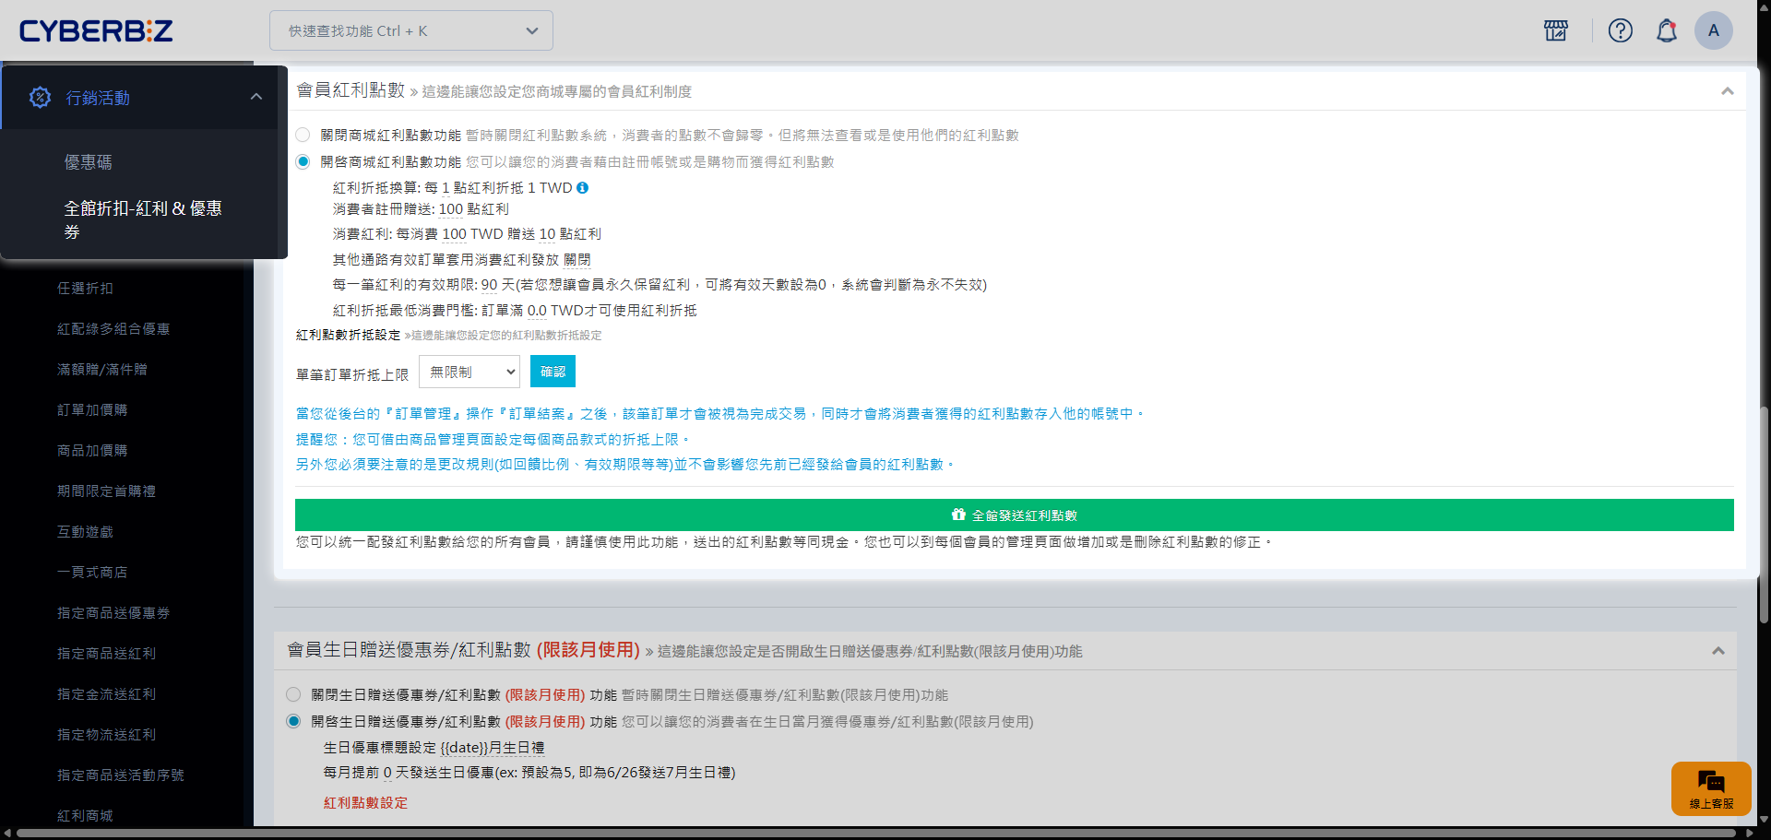Open the quick function search dropdown

pyautogui.click(x=411, y=30)
